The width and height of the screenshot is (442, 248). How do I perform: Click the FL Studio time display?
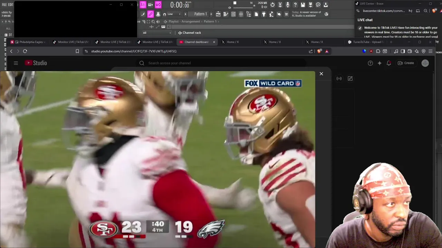[180, 5]
